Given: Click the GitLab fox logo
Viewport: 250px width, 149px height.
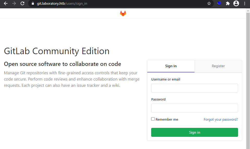Looking at the screenshot, I should [x=123, y=14].
